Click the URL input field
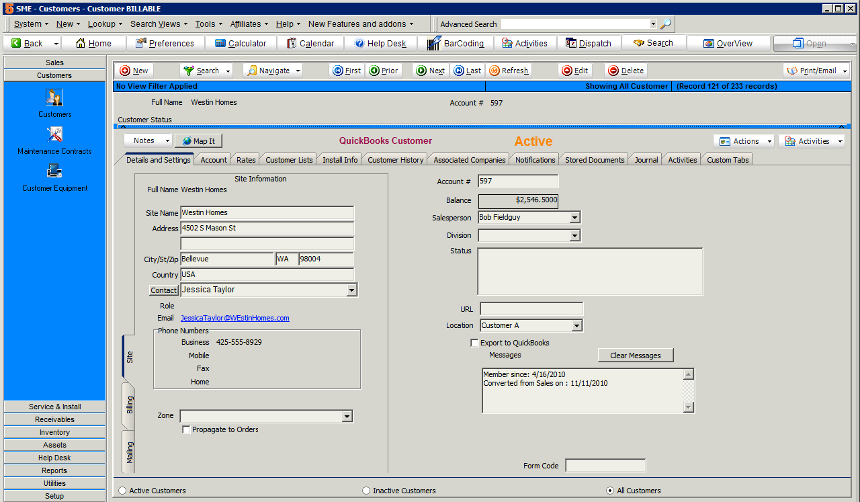The image size is (860, 502). (531, 309)
